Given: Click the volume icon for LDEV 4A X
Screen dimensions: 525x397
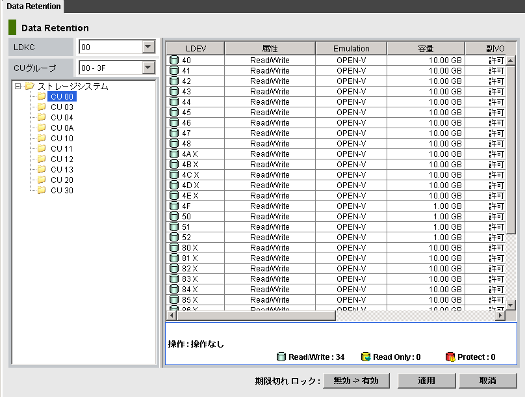Looking at the screenshot, I should pos(173,154).
